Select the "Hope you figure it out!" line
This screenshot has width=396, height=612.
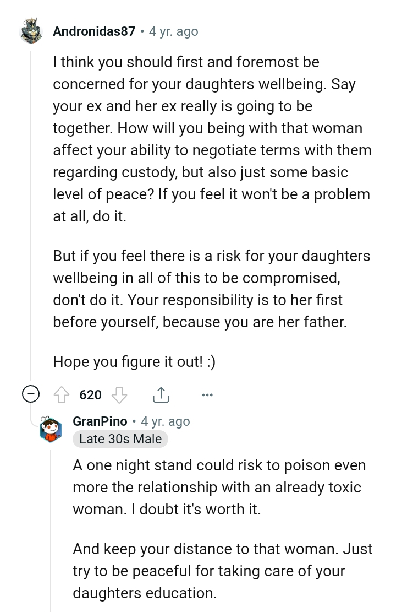[x=134, y=362]
